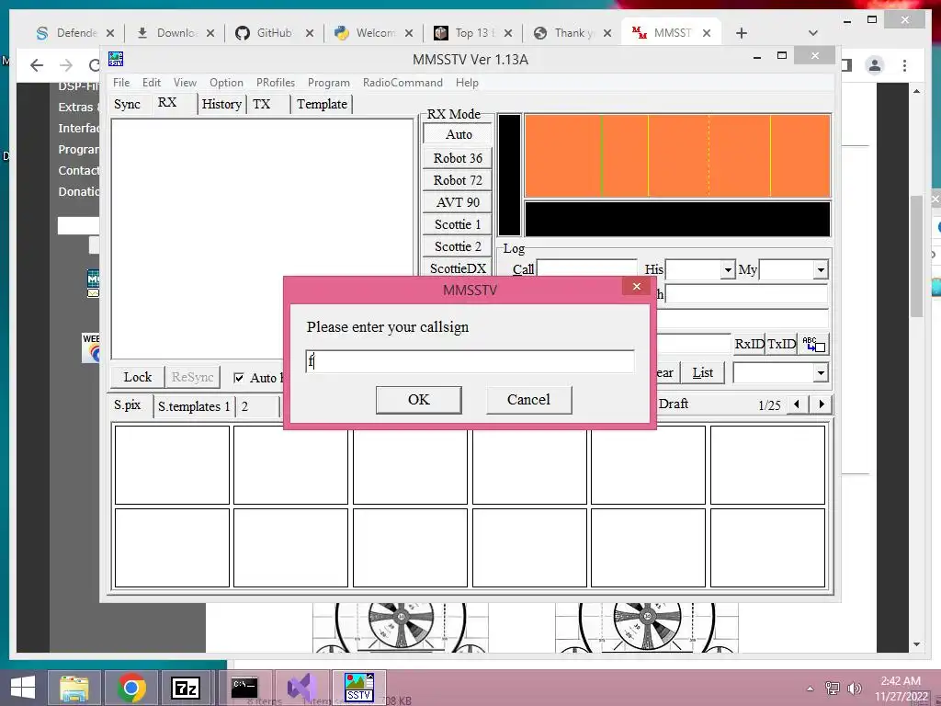Viewport: 941px width, 706px height.
Task: Close the MMSSTV callsign dialog
Action: tap(637, 287)
